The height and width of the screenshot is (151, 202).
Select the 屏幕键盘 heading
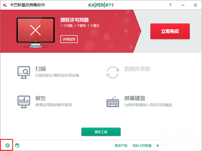(135, 98)
